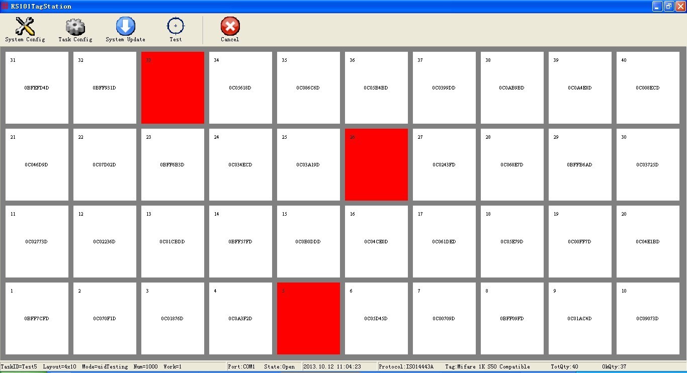Click System Update download arrow icon
687x373 pixels.
click(125, 26)
